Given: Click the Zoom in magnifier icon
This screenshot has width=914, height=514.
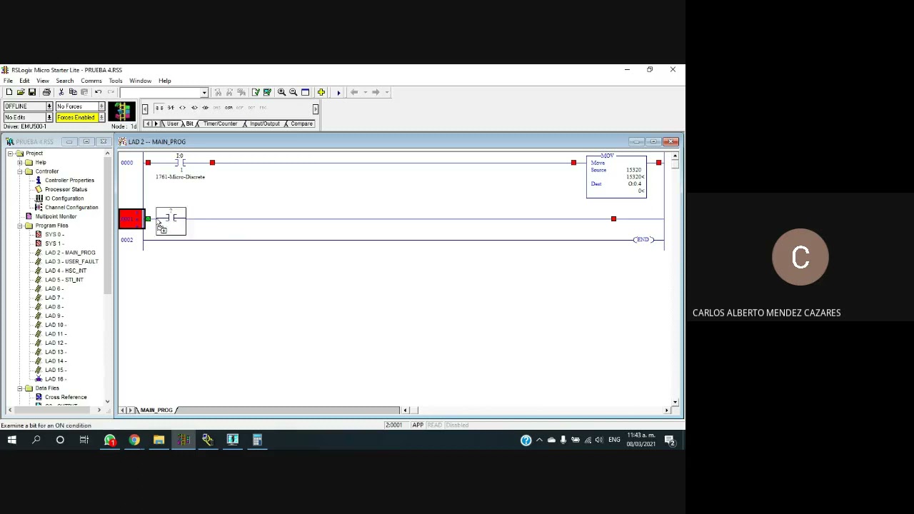Looking at the screenshot, I should click(x=281, y=92).
